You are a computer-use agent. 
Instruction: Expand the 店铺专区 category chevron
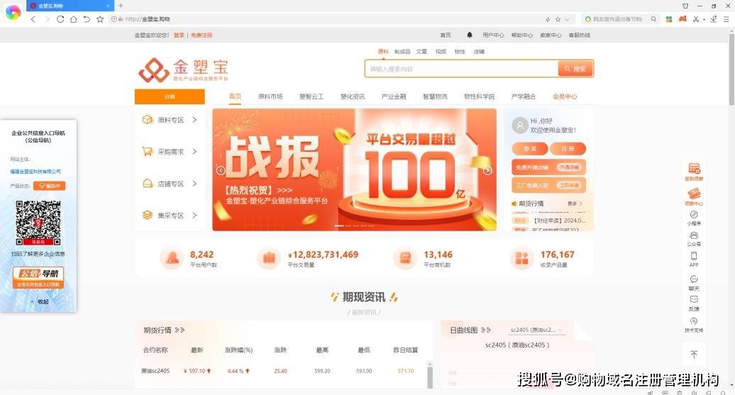[x=194, y=184]
